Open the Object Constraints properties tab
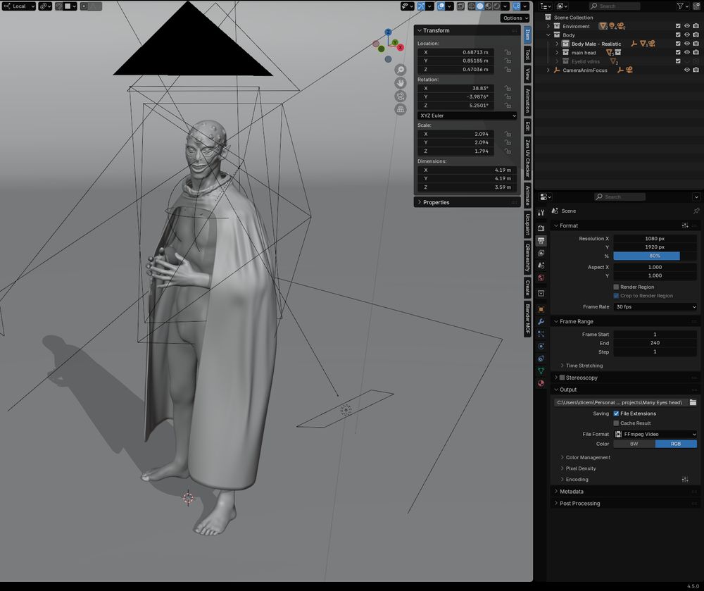 coord(541,359)
